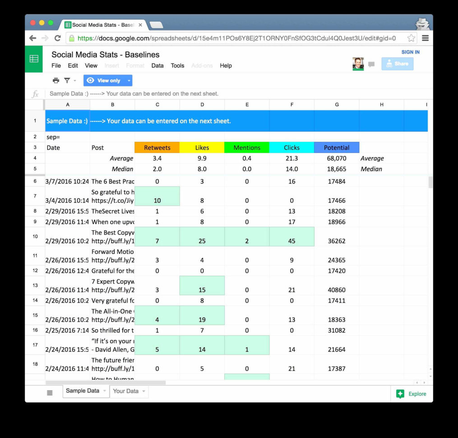The height and width of the screenshot is (438, 458).
Task: Click the filter funnel icon
Action: (x=67, y=80)
